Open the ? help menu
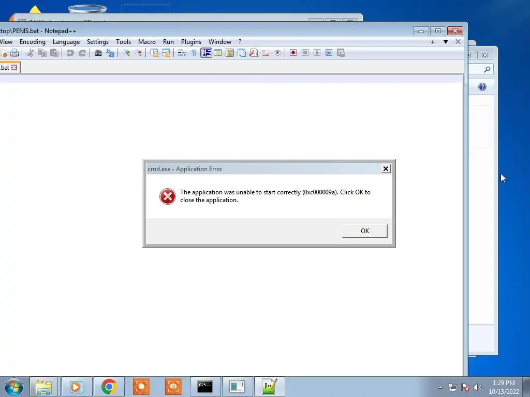The image size is (530, 397). (x=240, y=42)
